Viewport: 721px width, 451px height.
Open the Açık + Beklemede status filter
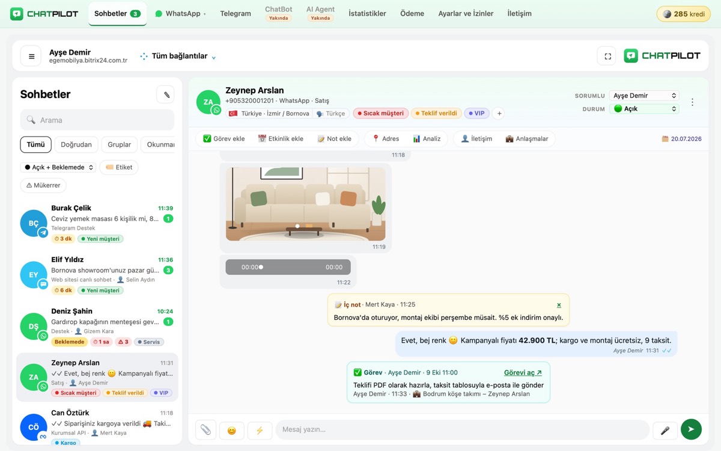click(58, 167)
